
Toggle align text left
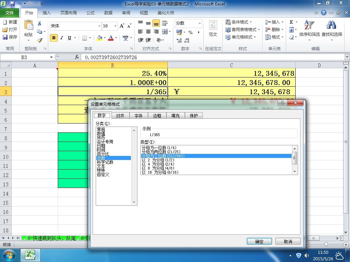point(140,32)
